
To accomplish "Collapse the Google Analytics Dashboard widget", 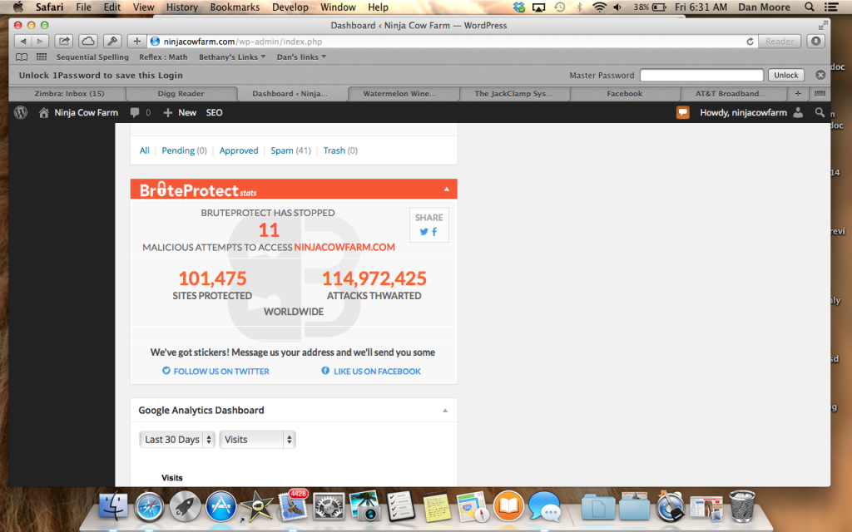I will [x=445, y=411].
